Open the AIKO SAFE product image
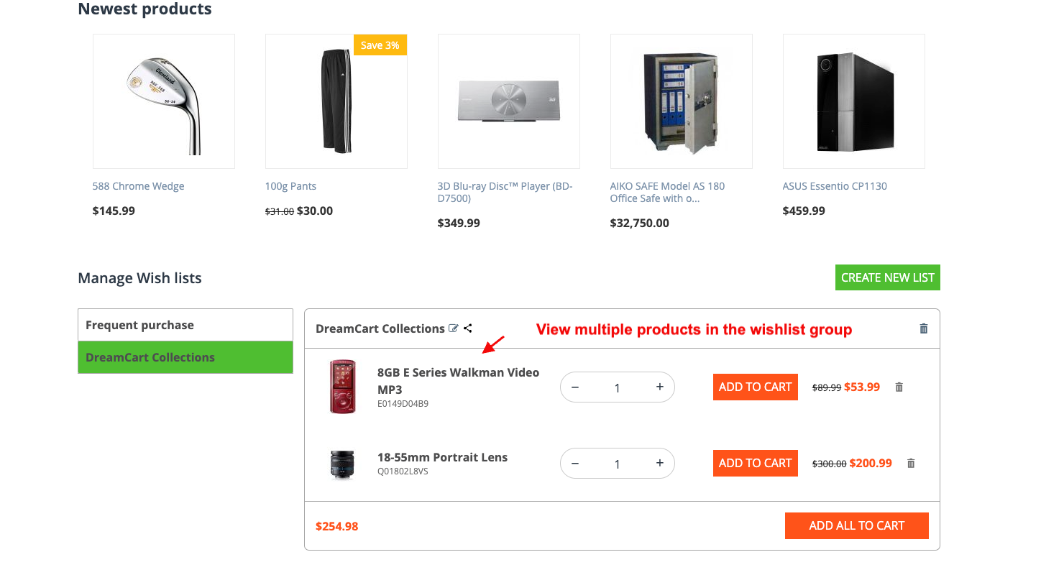 point(682,101)
